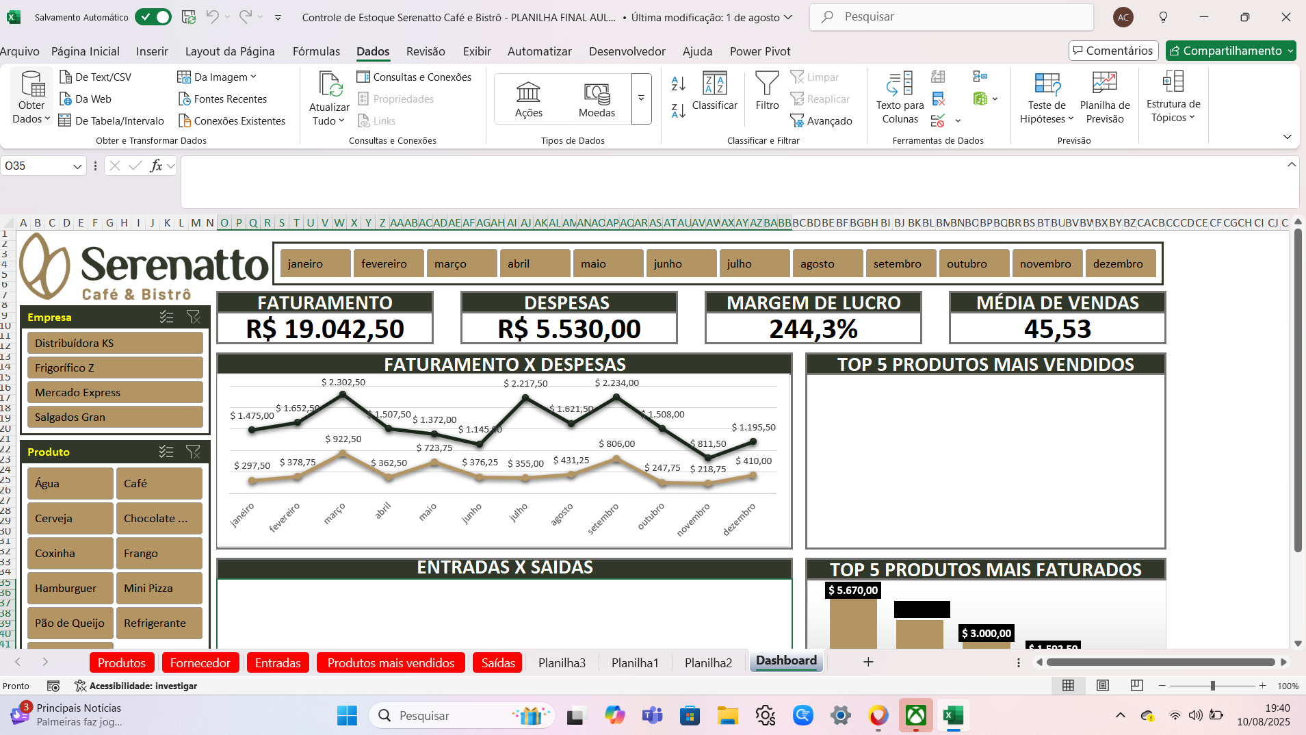Click the Remove Duplicates icon
The height and width of the screenshot is (735, 1306).
coord(938,99)
